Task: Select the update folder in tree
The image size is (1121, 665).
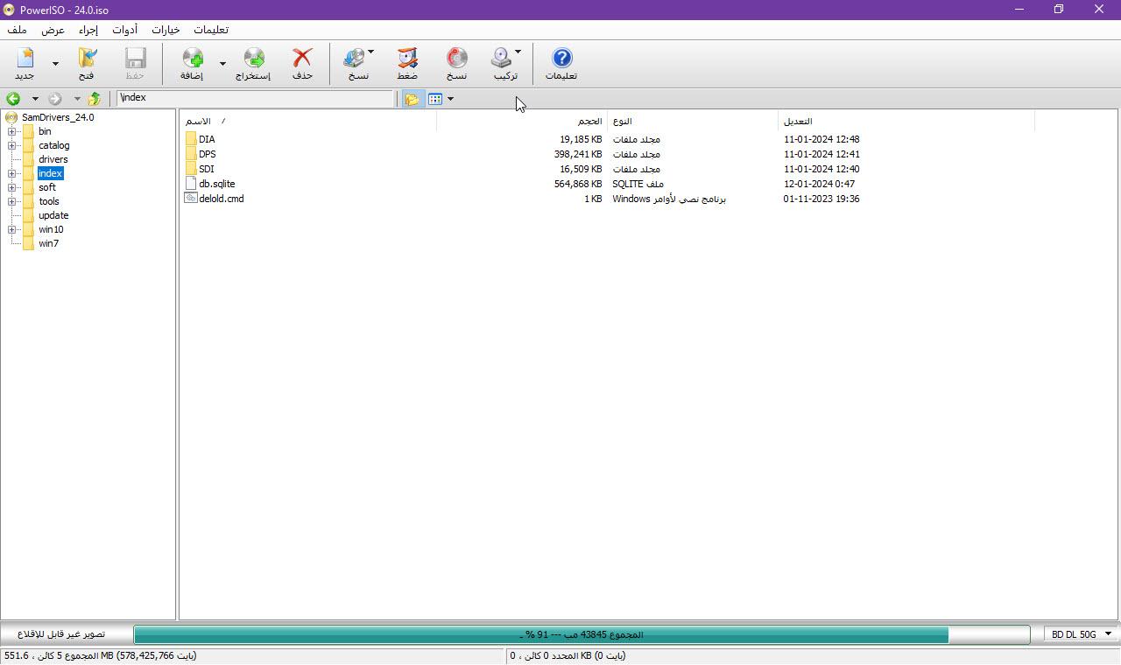Action: 53,215
